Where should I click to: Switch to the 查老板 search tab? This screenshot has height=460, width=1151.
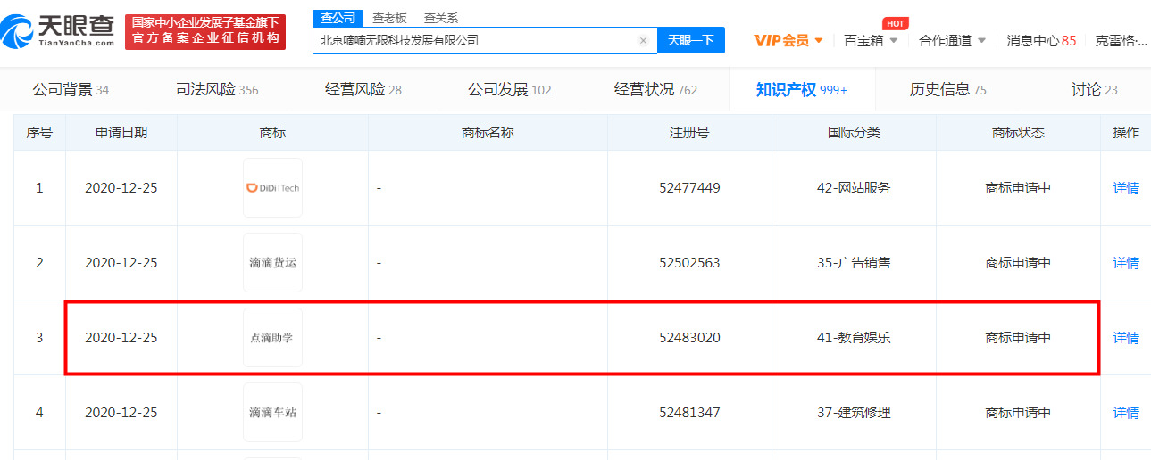click(x=388, y=18)
